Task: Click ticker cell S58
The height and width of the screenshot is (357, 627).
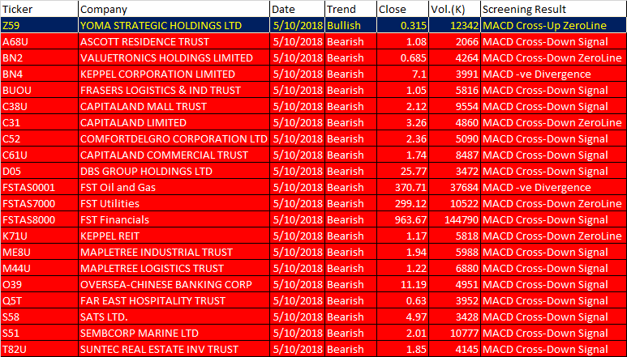Action: (x=39, y=317)
